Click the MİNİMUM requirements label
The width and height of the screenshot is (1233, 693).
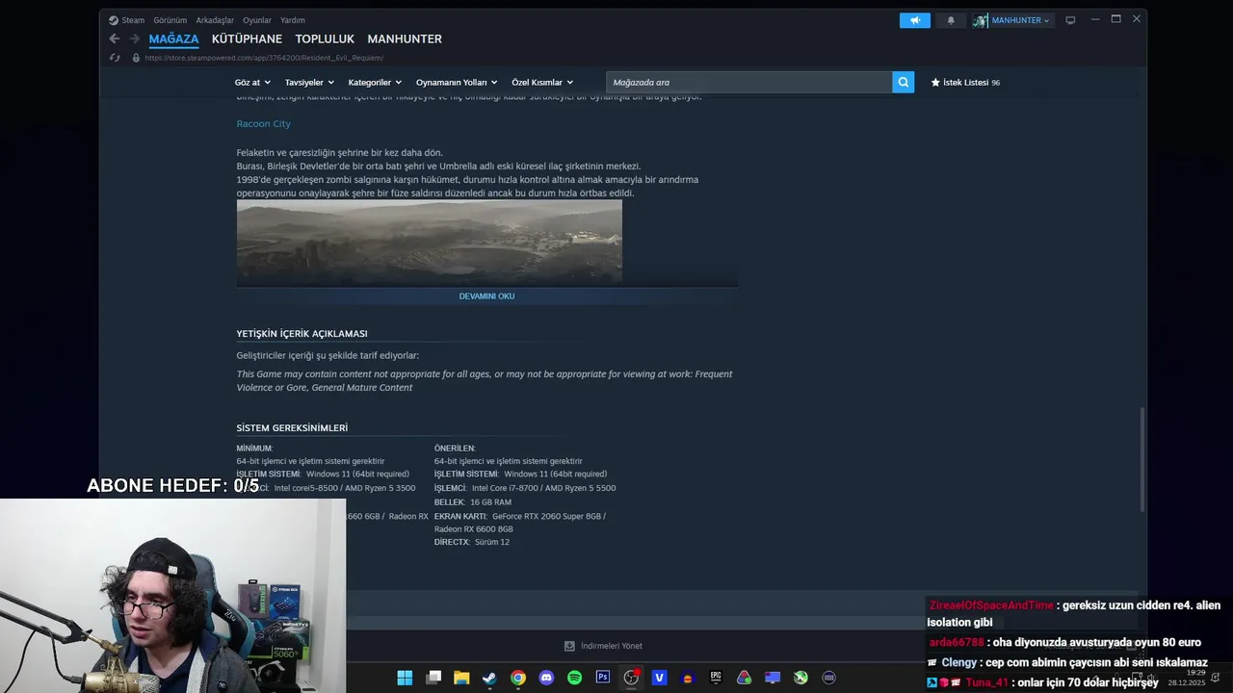point(254,449)
